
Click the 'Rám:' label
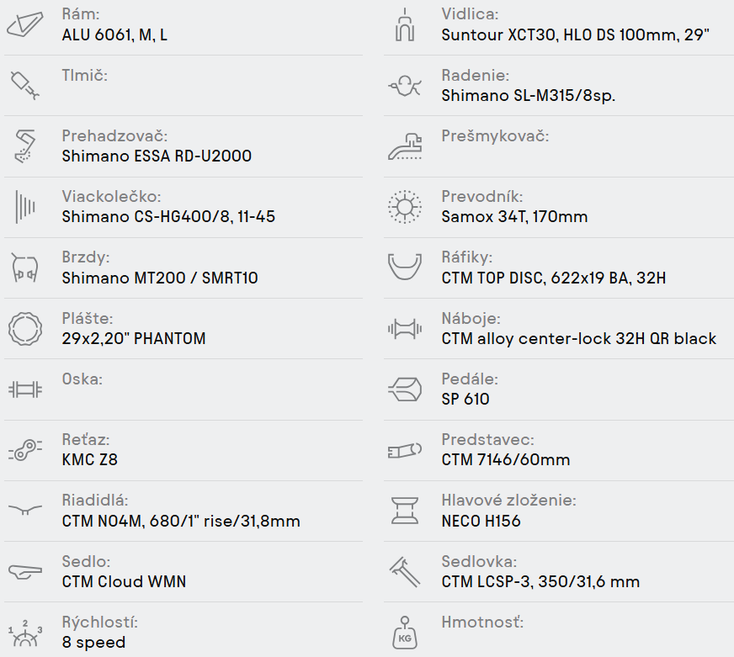coord(81,14)
